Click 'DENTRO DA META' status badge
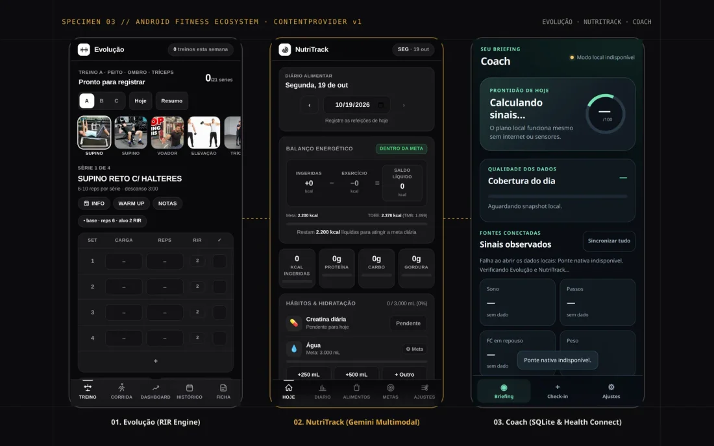The image size is (714, 446). pos(401,148)
